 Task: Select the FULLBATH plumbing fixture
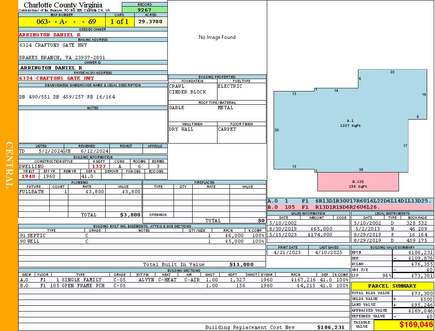coord(31,192)
